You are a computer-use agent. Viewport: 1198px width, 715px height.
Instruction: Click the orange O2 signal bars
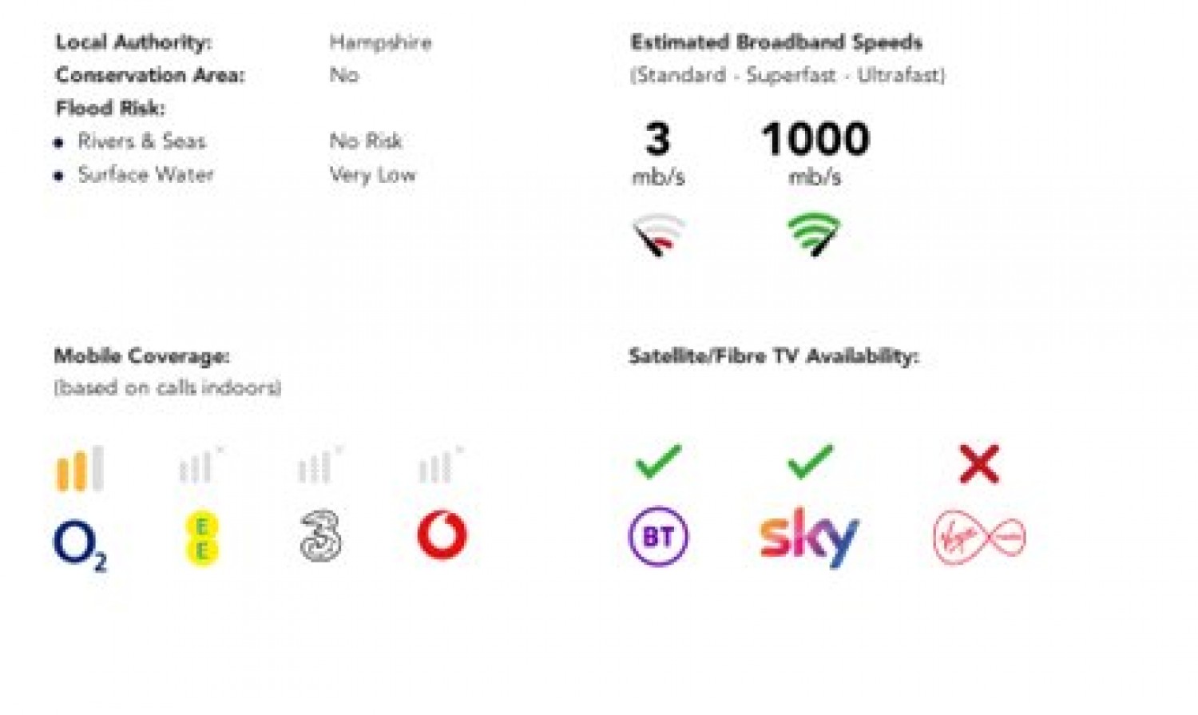pyautogui.click(x=79, y=468)
